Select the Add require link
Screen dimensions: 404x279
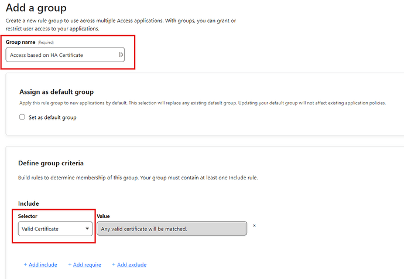[87, 265]
